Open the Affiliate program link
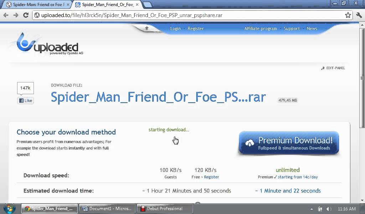The image size is (365, 214). coord(261,29)
